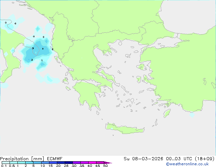Click legend scale label '10'
This screenshot has width=216, height=167.
[x=43, y=166]
